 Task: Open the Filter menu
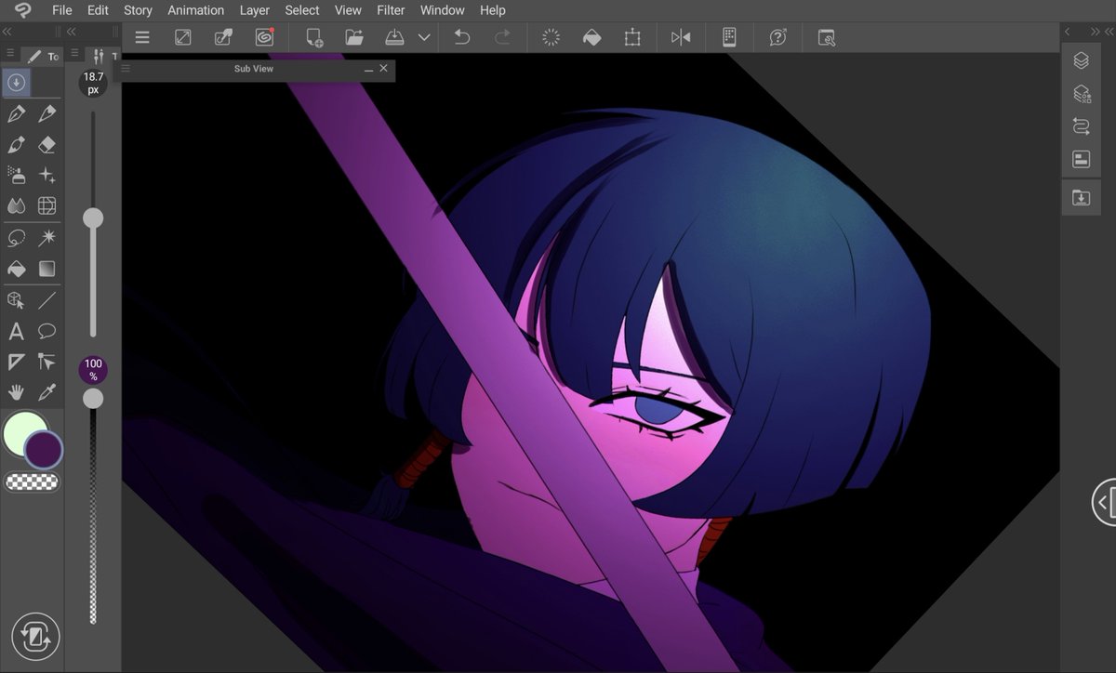(391, 10)
